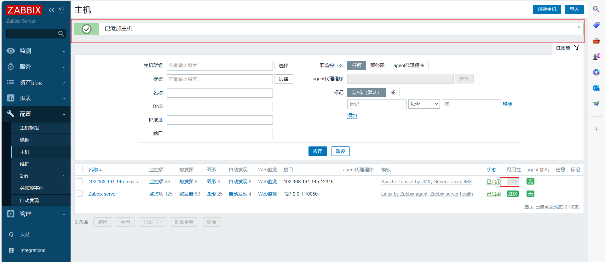Open the blue tag icon in browser sidebar
The image size is (605, 262).
(596, 25)
